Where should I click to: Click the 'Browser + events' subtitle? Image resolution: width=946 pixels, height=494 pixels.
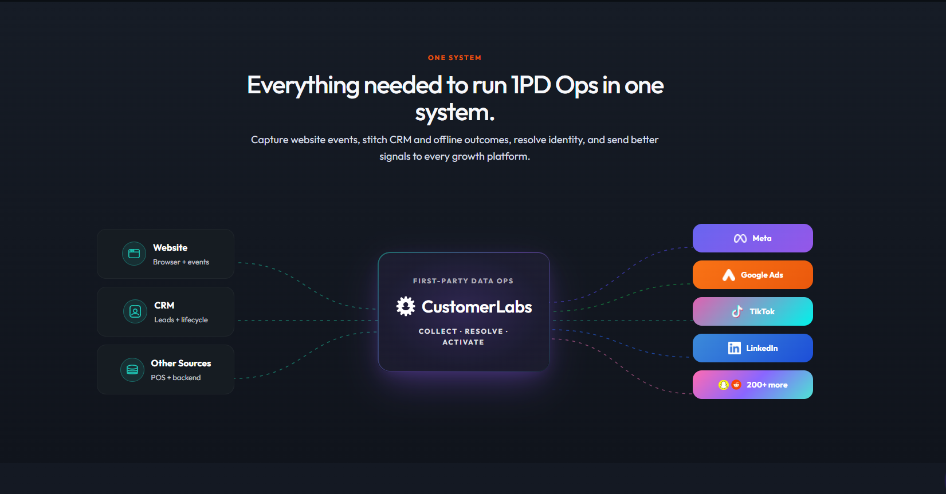click(x=181, y=262)
